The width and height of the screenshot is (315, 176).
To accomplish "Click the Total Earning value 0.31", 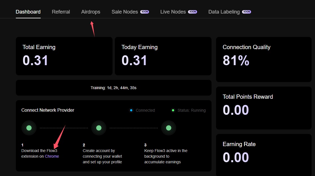I will [35, 60].
